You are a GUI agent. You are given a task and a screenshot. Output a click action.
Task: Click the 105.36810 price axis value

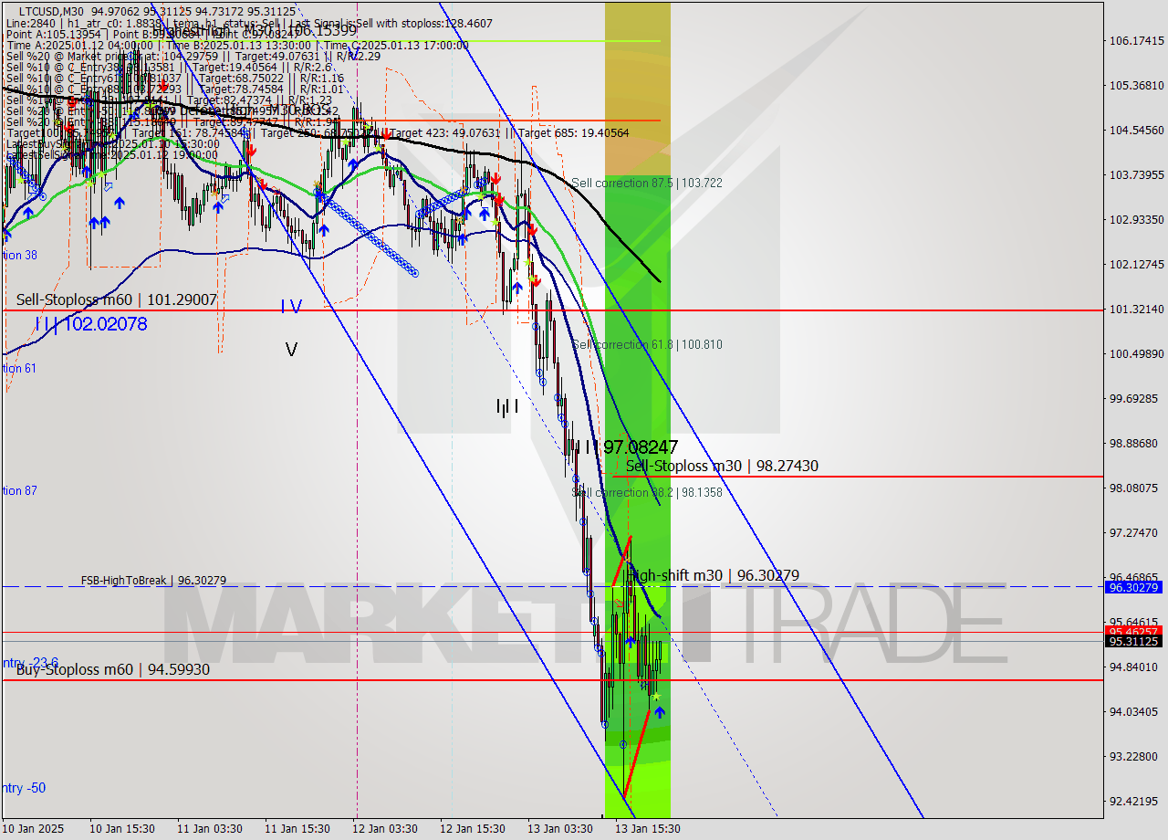pyautogui.click(x=1136, y=85)
